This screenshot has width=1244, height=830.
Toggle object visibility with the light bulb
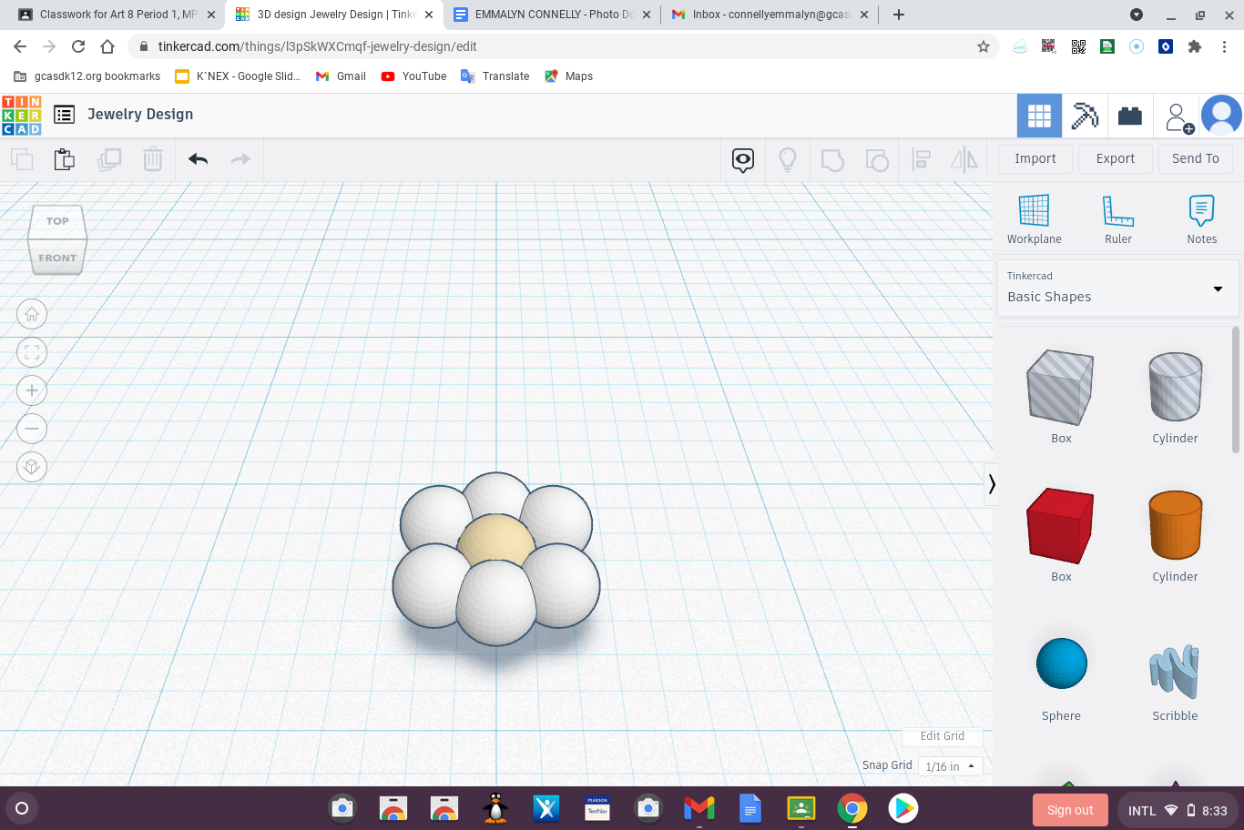[787, 159]
